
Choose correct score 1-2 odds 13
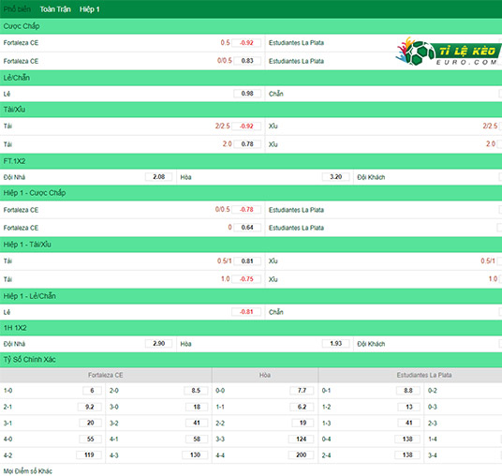tap(409, 407)
